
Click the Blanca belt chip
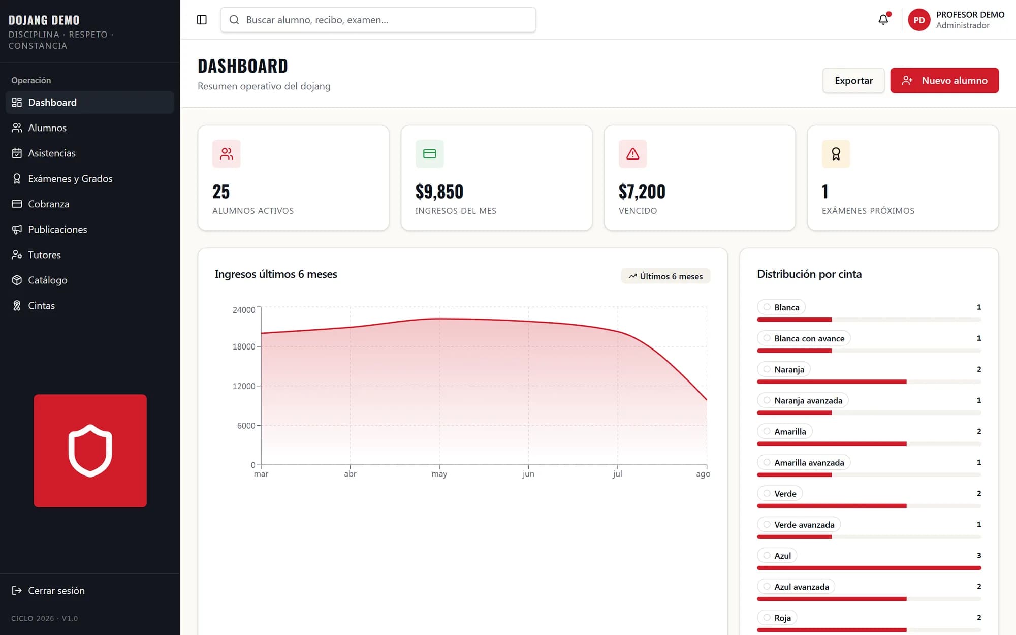(781, 307)
